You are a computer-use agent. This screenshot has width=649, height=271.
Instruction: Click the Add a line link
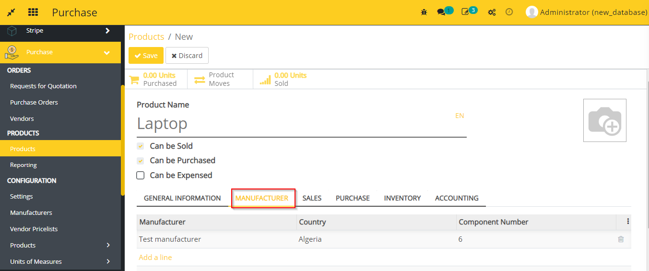[x=155, y=258]
